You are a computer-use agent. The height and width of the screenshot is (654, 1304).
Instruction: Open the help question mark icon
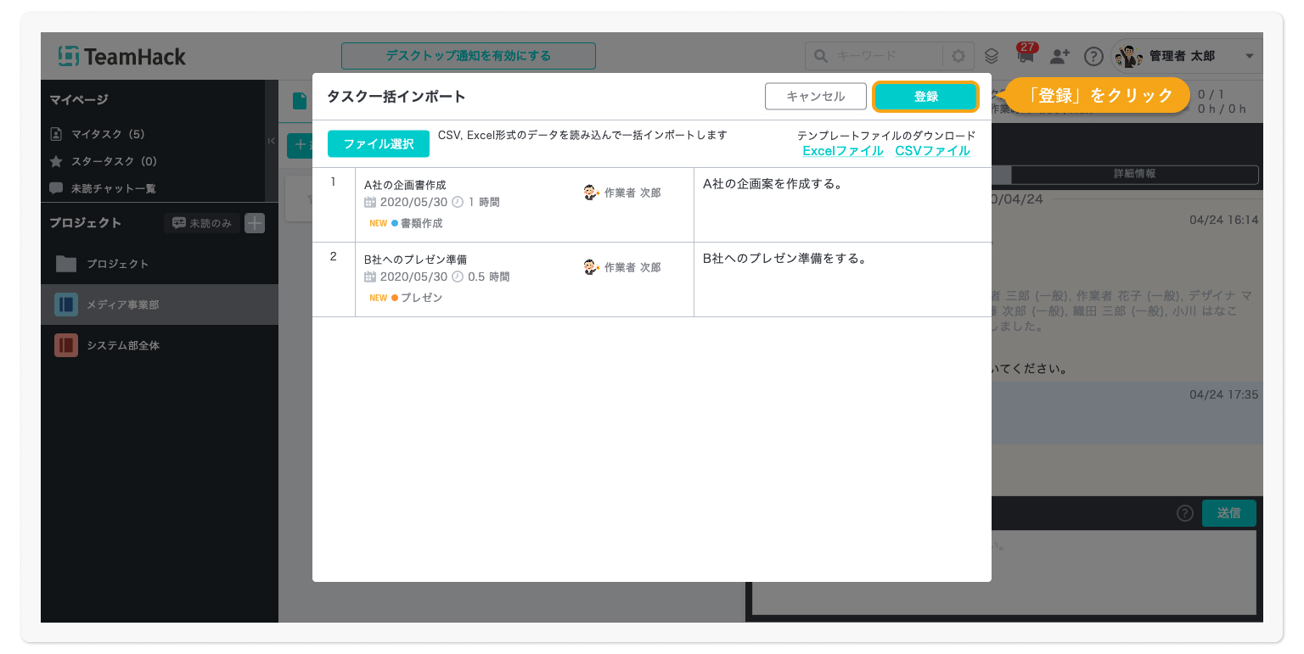click(1093, 56)
